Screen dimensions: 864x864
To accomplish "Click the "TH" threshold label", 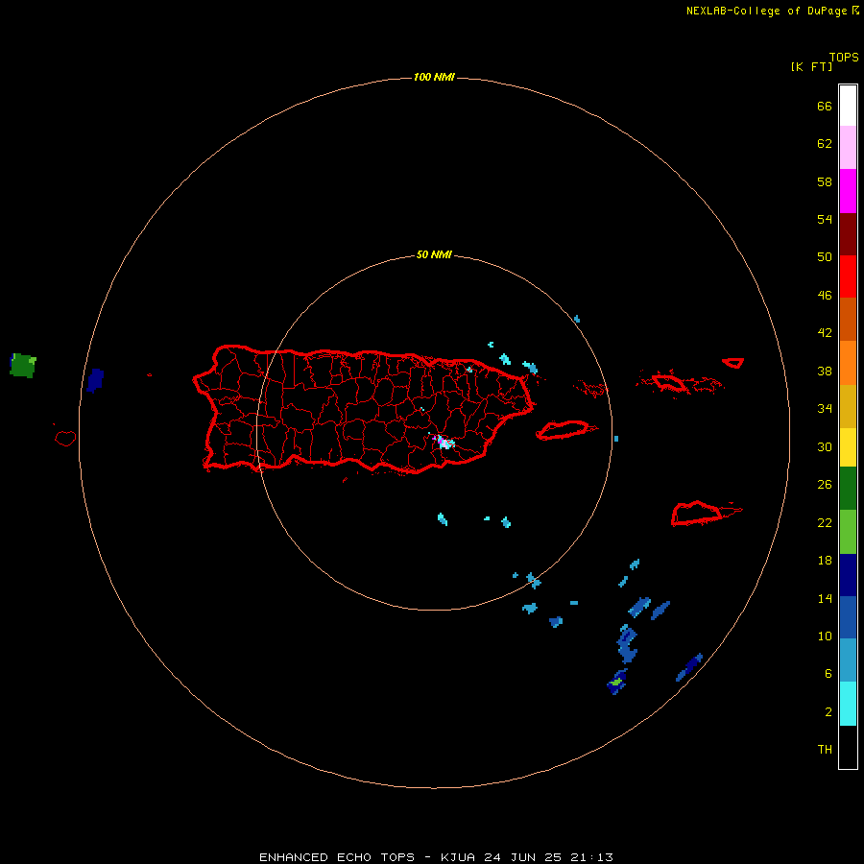I will (x=825, y=749).
